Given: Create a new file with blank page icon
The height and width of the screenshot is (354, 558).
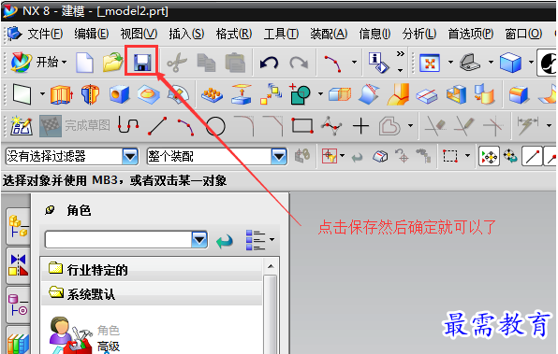Looking at the screenshot, I should coord(84,63).
